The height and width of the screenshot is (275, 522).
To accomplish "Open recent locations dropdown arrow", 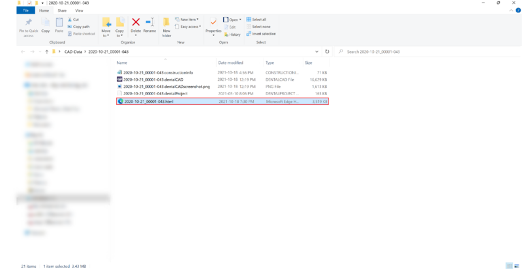I will point(40,52).
